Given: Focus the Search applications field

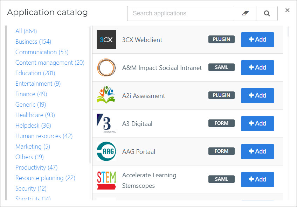Looking at the screenshot, I should click(x=181, y=13).
